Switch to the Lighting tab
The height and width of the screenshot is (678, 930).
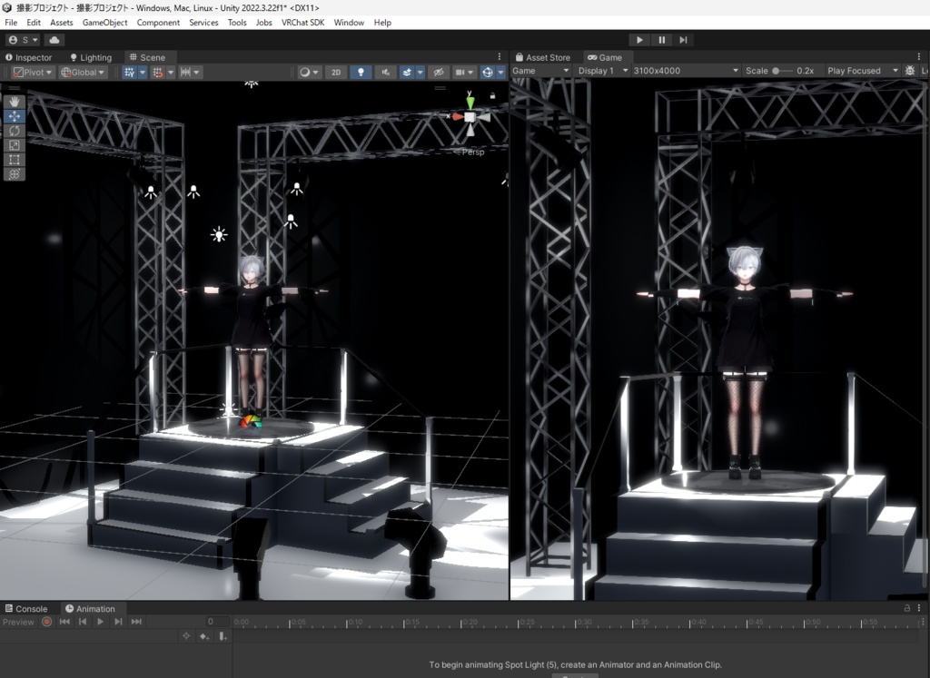point(91,57)
